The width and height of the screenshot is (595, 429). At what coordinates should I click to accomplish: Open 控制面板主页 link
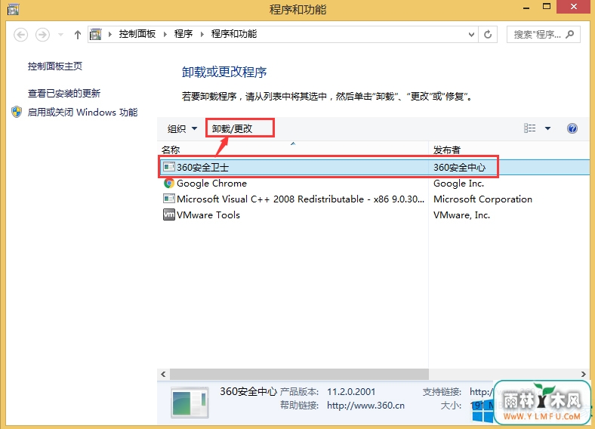[55, 66]
